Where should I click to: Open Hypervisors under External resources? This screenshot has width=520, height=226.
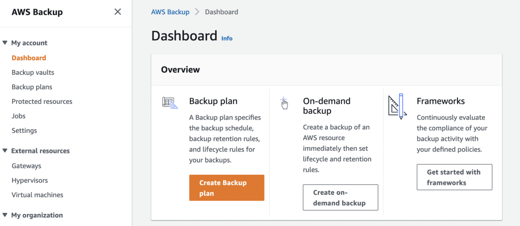30,180
